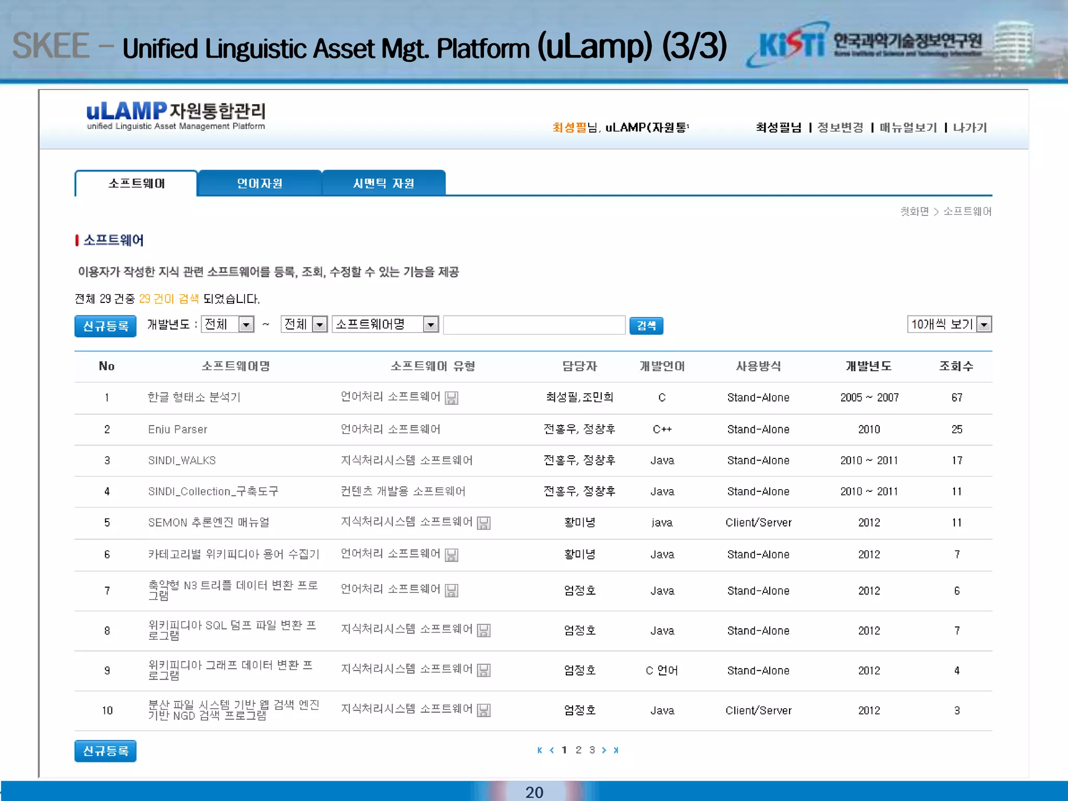Click 컨텐츠 개발용 소프트웨어 type cell

(403, 491)
